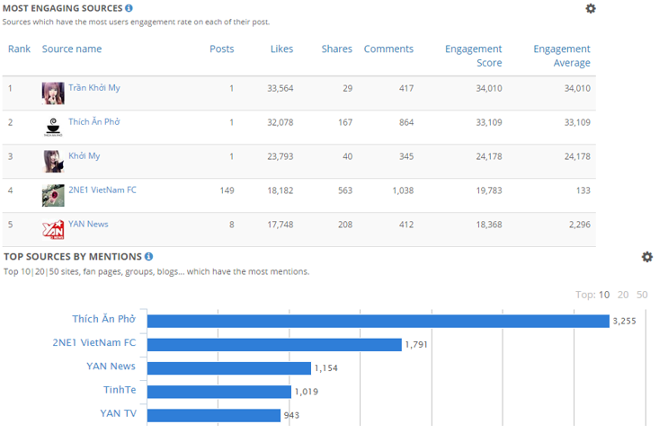This screenshot has width=659, height=433.
Task: Show info for Most Engaging Sources
Action: 129,8
